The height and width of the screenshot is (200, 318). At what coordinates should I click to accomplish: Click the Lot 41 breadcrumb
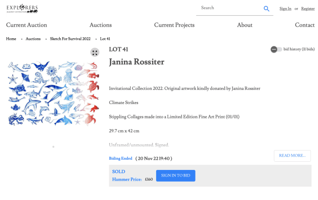tap(105, 39)
